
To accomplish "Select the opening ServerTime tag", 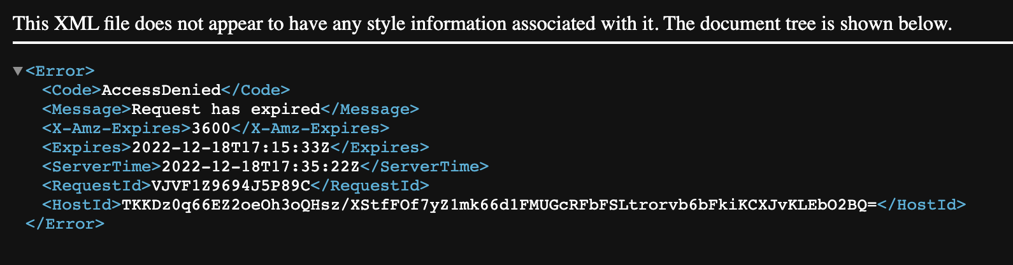I will point(102,167).
